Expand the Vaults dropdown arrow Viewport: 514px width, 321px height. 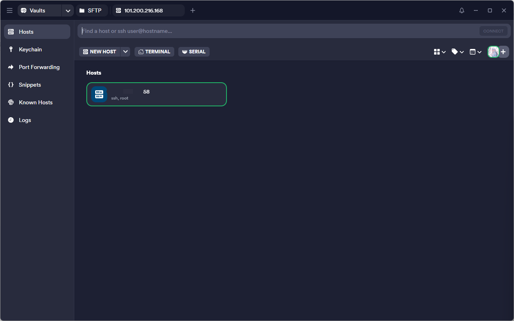[68, 10]
